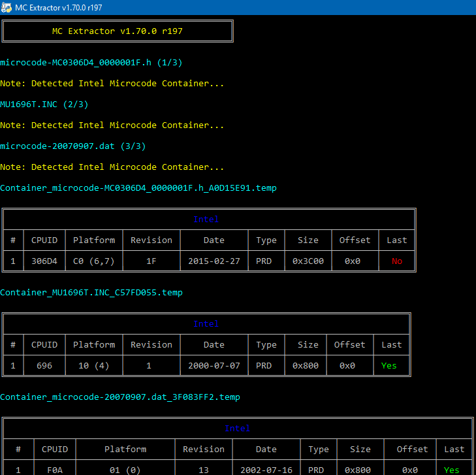476x475 pixels.
Task: Click file line 'microcode-20070907.dat (3/3)'
Action: click(x=73, y=146)
